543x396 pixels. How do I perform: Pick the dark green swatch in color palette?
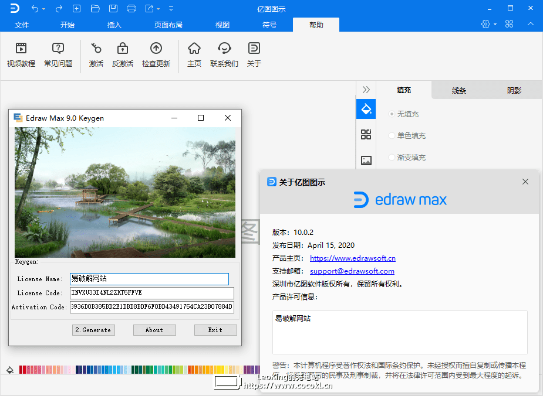[133, 370]
